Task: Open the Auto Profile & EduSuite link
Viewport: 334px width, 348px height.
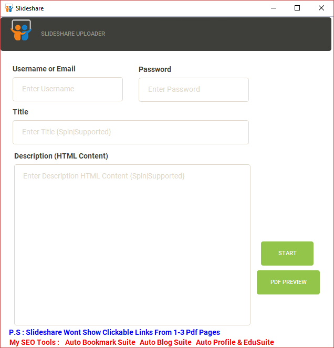Action: pos(235,342)
